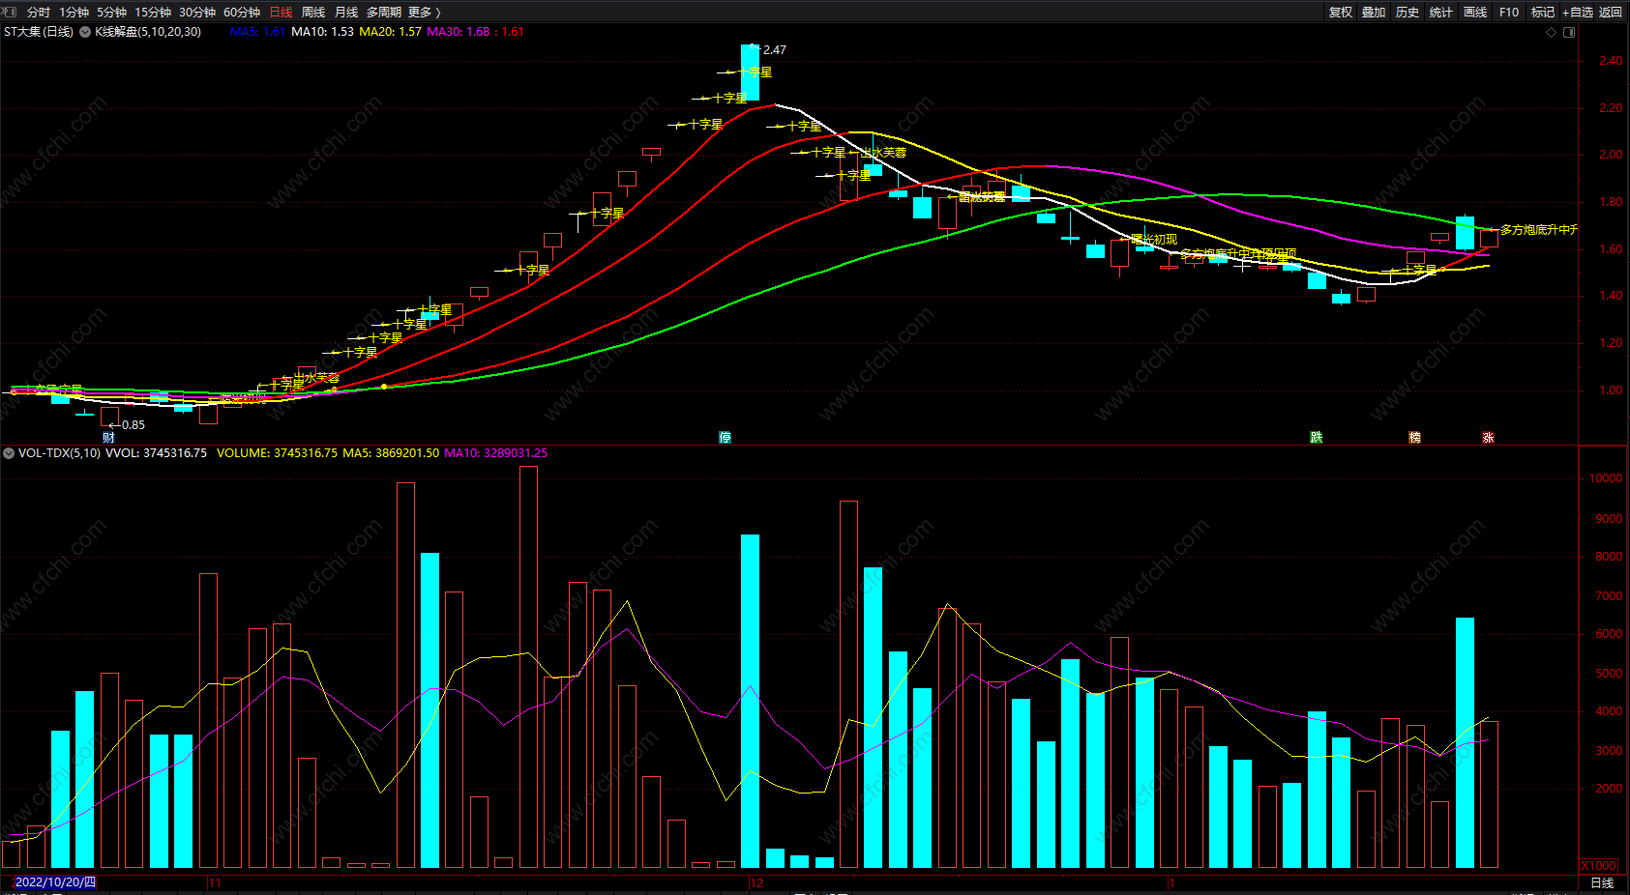
Task: Expand the 更多 periods menu
Action: coord(424,12)
